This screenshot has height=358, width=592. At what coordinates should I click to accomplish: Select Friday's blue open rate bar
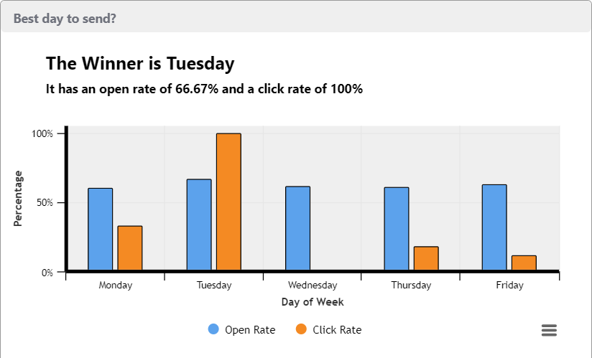pyautogui.click(x=494, y=227)
